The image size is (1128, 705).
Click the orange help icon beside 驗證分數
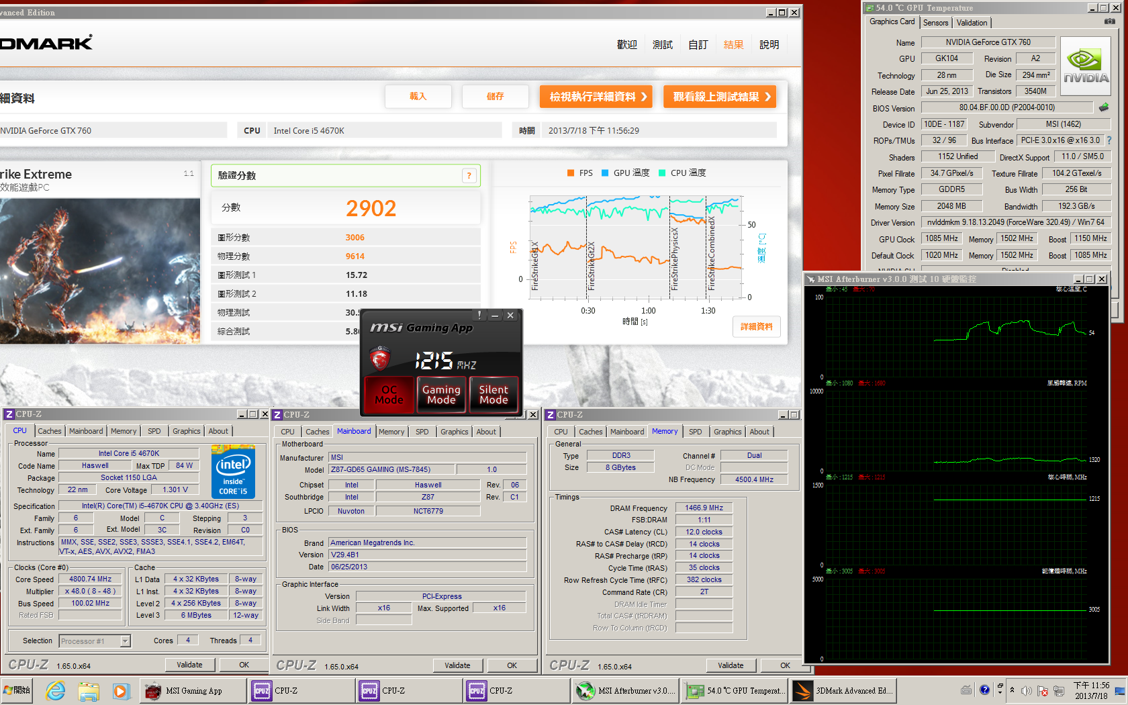tap(469, 176)
